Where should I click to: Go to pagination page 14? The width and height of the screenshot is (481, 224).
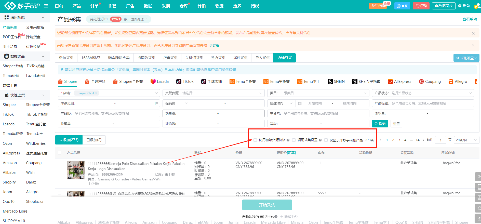pos(418,140)
